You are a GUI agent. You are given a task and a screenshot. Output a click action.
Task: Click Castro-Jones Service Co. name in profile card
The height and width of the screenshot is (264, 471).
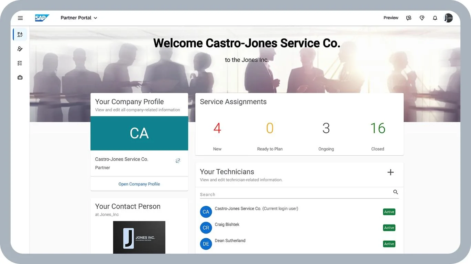(x=122, y=159)
